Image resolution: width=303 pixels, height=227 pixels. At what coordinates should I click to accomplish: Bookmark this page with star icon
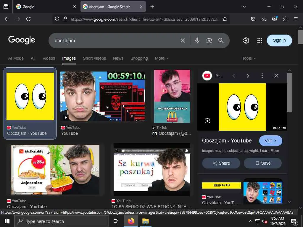225,19
